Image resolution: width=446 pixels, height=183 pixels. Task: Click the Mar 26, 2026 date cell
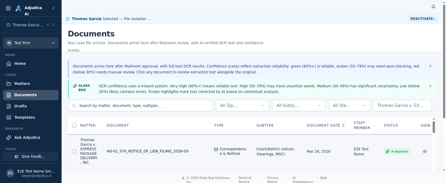point(318,152)
